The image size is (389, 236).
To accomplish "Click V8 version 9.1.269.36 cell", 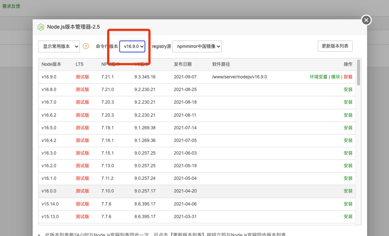I will [145, 140].
